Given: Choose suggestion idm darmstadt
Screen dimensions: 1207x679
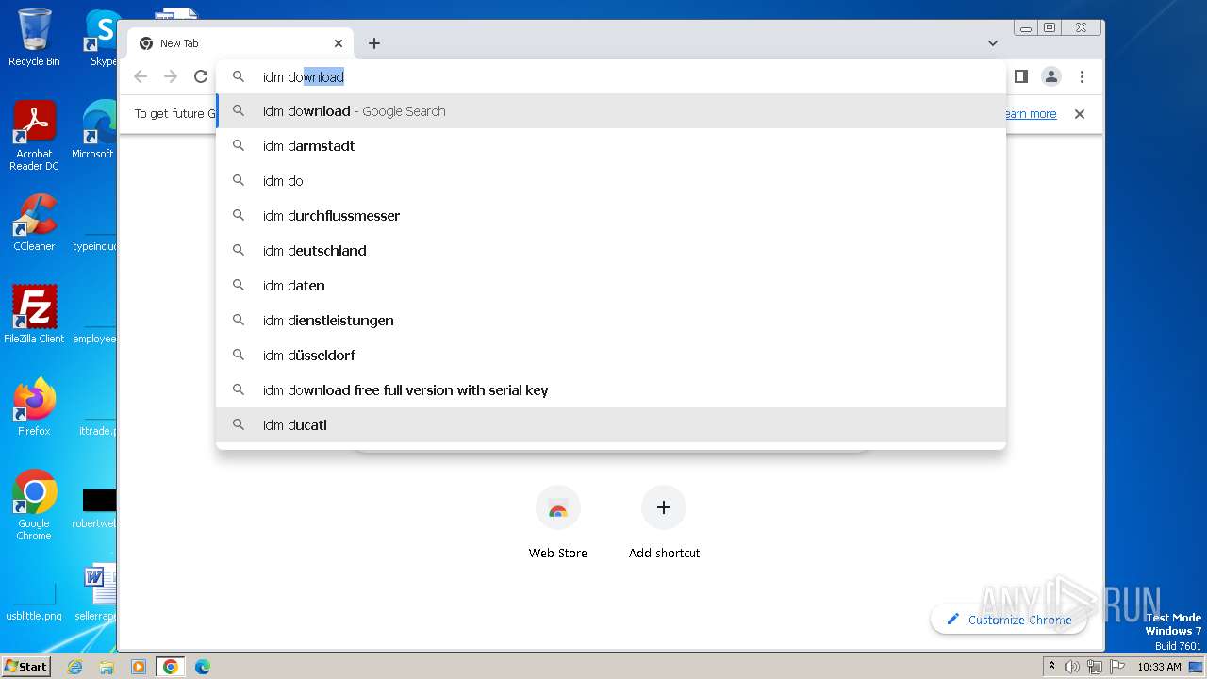Looking at the screenshot, I should pos(611,146).
